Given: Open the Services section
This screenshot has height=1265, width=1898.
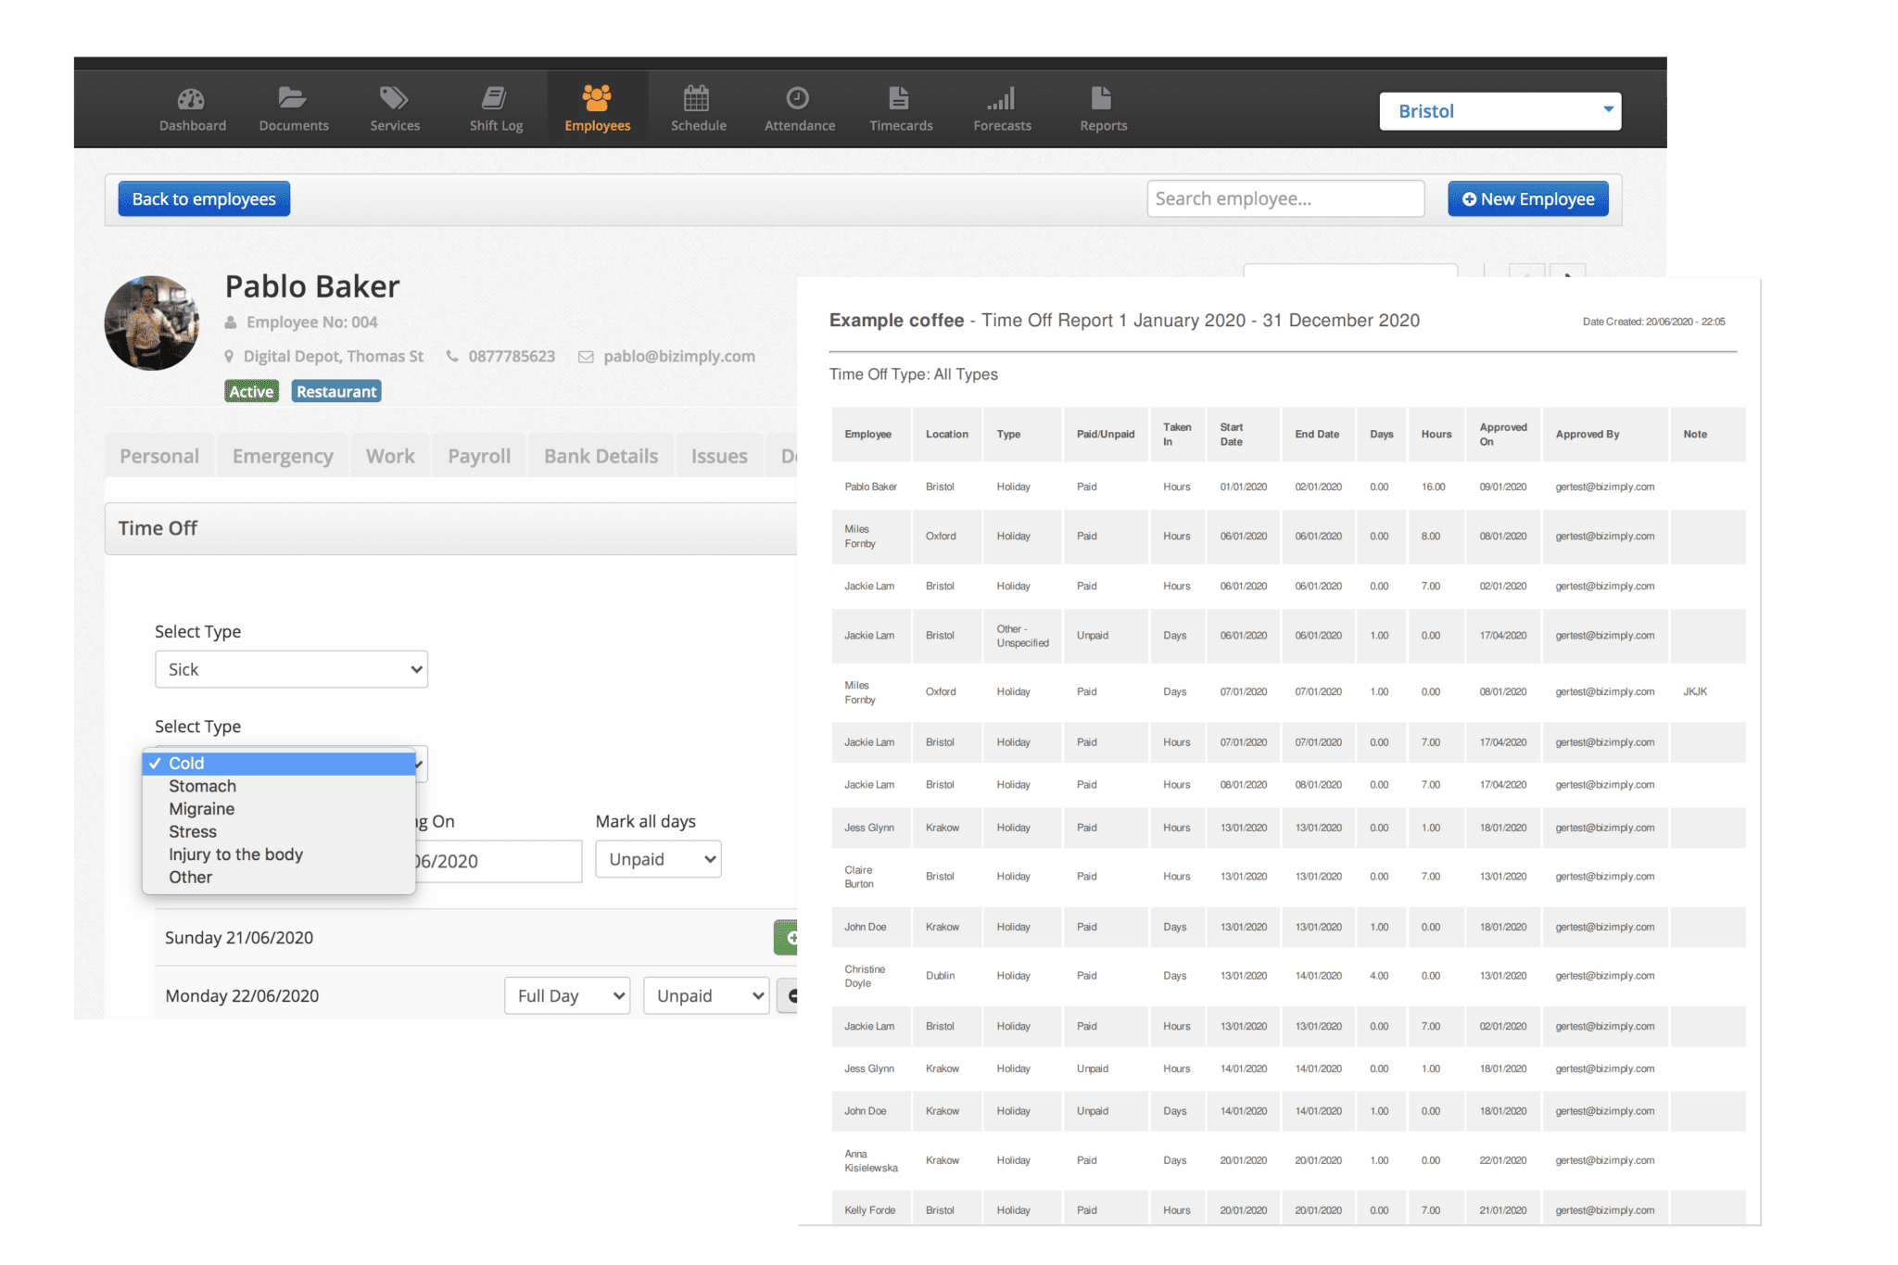Looking at the screenshot, I should click(x=395, y=107).
